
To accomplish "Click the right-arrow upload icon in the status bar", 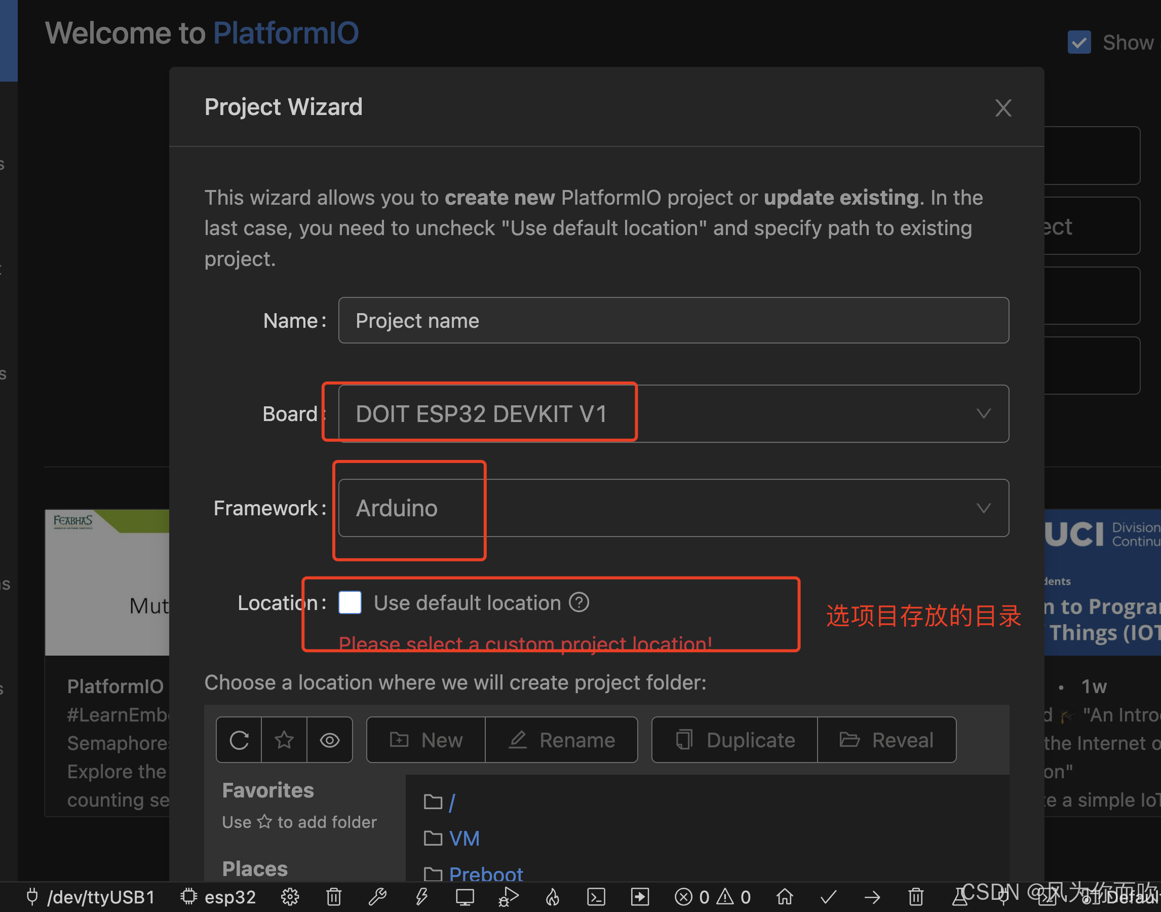I will 872,896.
